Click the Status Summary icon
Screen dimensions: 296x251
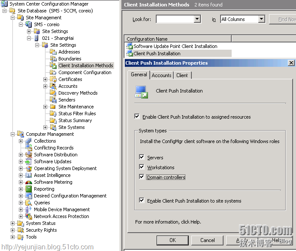click(x=53, y=120)
